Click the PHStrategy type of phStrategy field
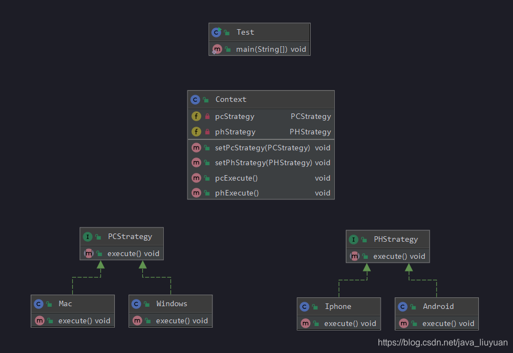This screenshot has width=513, height=353. [310, 132]
